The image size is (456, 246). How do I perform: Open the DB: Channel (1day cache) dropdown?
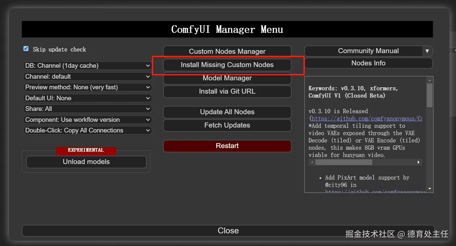[88, 66]
